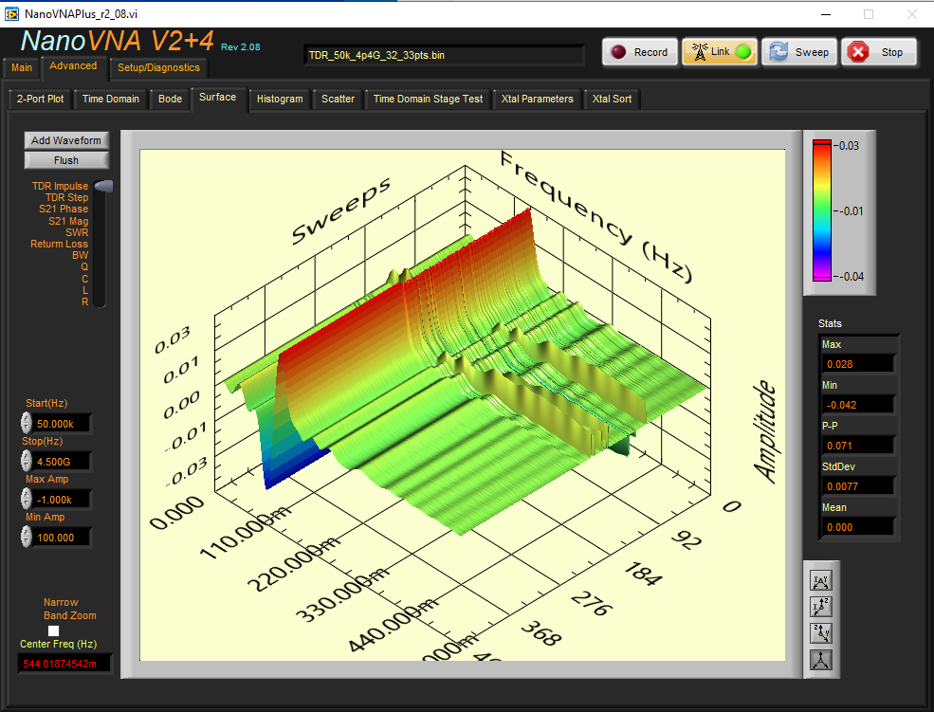The image size is (934, 712).
Task: Restore the default 3D axes view
Action: tap(821, 660)
